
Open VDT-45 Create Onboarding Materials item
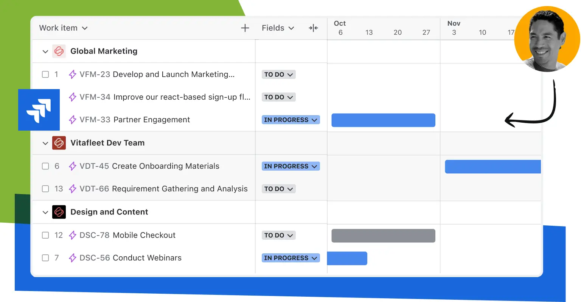coord(149,166)
